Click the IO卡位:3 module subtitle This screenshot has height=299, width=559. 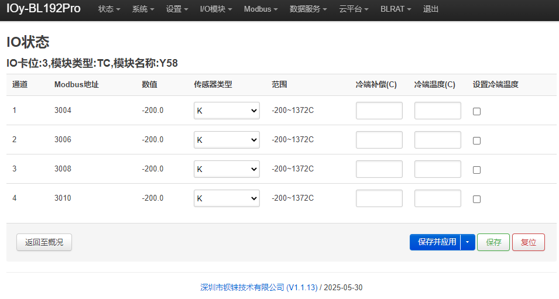tap(92, 63)
